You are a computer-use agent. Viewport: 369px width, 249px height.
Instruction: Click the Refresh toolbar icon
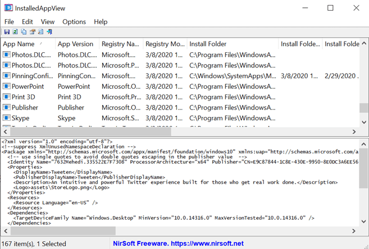(x=15, y=32)
